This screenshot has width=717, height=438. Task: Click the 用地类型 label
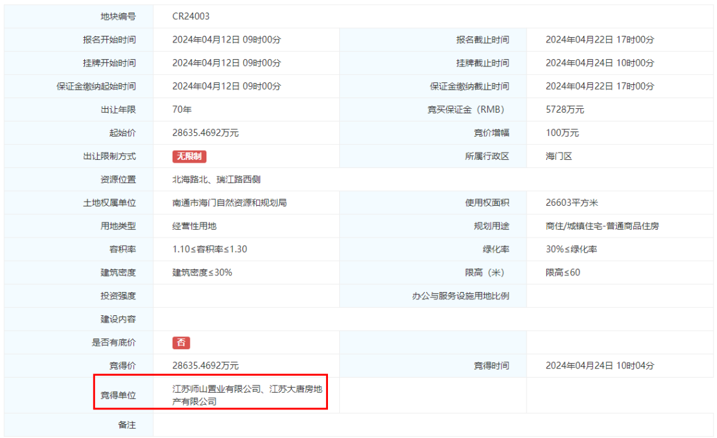(x=118, y=226)
